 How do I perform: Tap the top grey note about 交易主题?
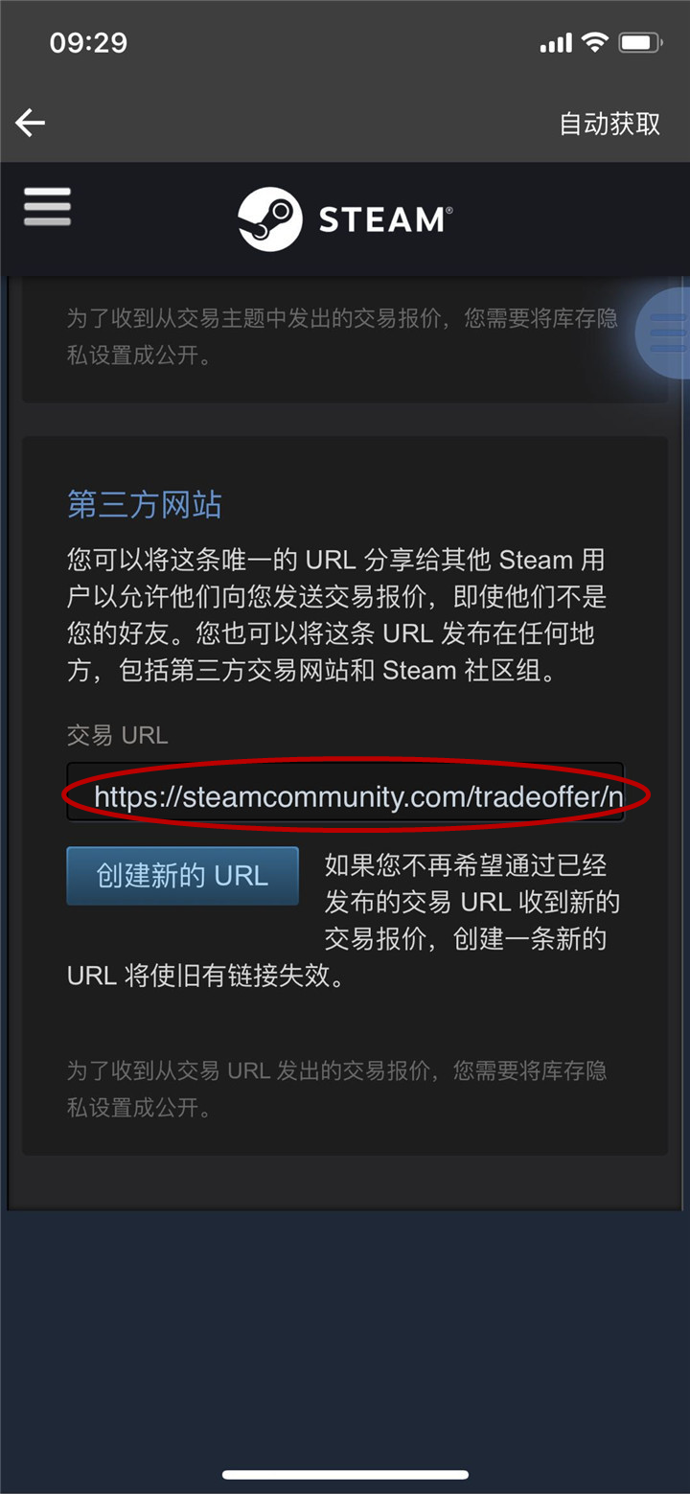point(342,336)
